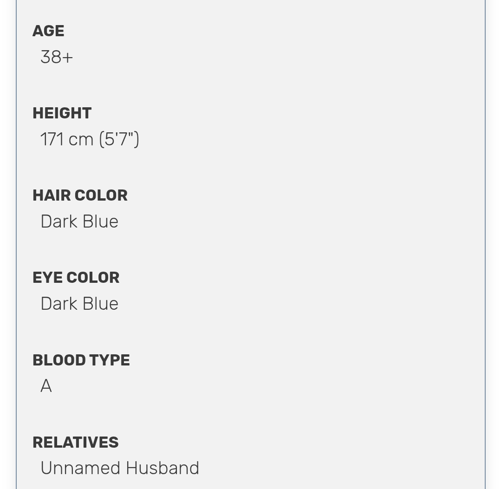Select Dark Blue under EYE COLOR
Viewport: 501px width, 489px height.
[x=79, y=304]
